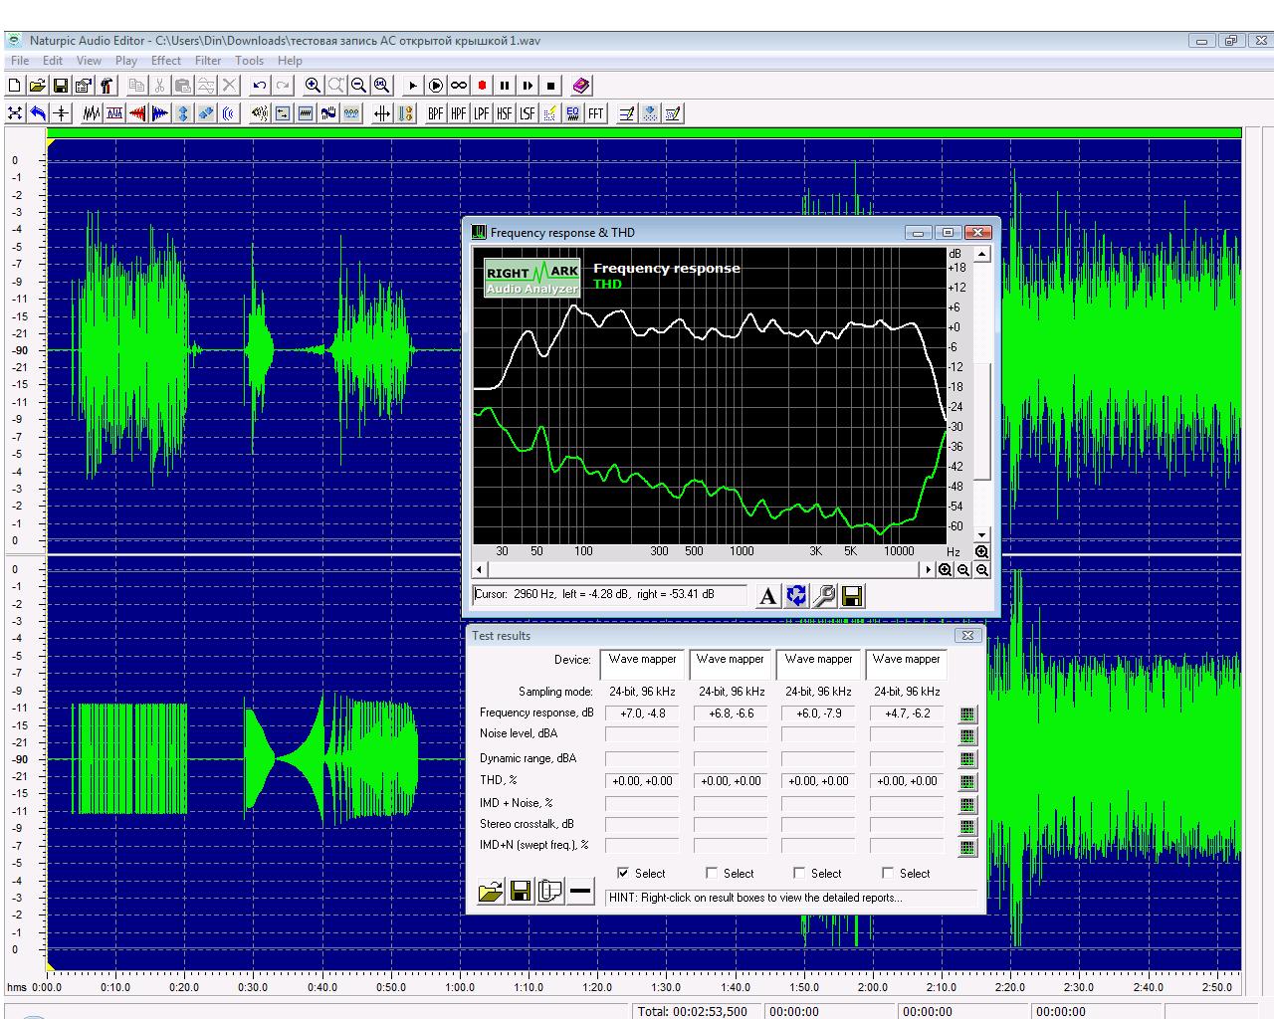Save test results with floppy icon in Test results
Viewport: 1274px width, 1019px height.
(520, 891)
